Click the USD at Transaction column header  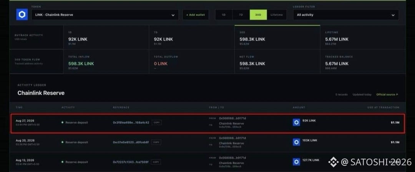382,107
